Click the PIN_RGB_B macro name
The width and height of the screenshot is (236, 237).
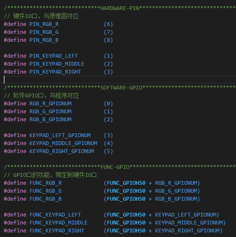pos(44,40)
